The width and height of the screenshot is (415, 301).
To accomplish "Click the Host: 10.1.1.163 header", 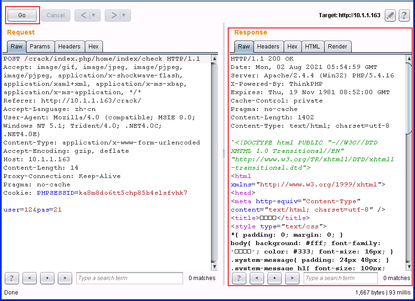I will (x=36, y=159).
